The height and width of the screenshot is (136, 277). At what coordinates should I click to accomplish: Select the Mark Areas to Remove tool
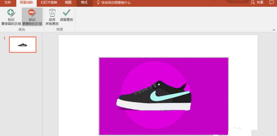pyautogui.click(x=32, y=17)
